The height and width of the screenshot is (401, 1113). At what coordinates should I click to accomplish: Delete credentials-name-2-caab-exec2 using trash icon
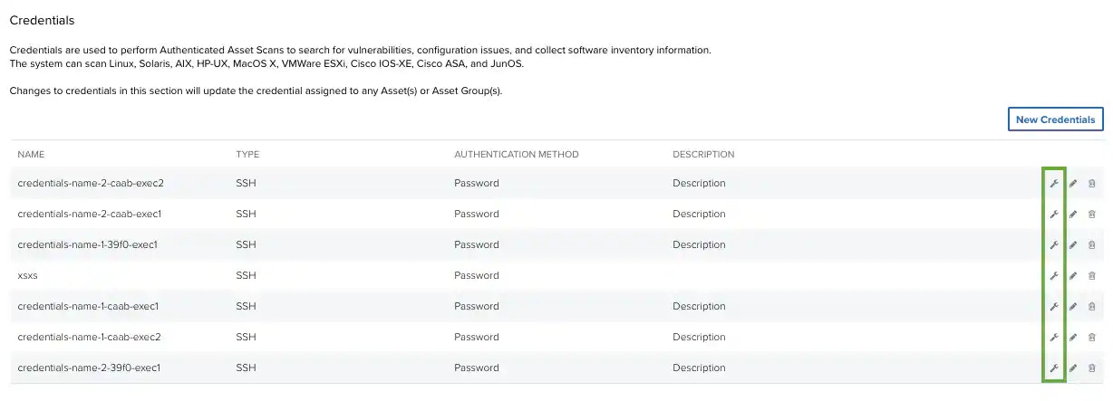pyautogui.click(x=1091, y=184)
